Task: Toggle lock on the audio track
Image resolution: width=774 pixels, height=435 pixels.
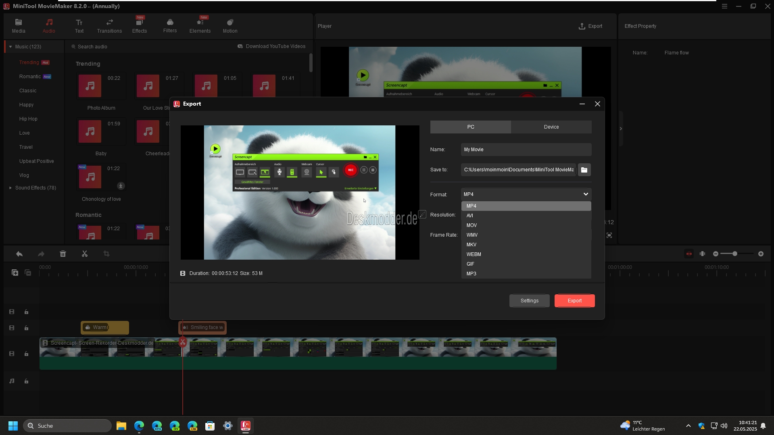Action: [x=26, y=381]
